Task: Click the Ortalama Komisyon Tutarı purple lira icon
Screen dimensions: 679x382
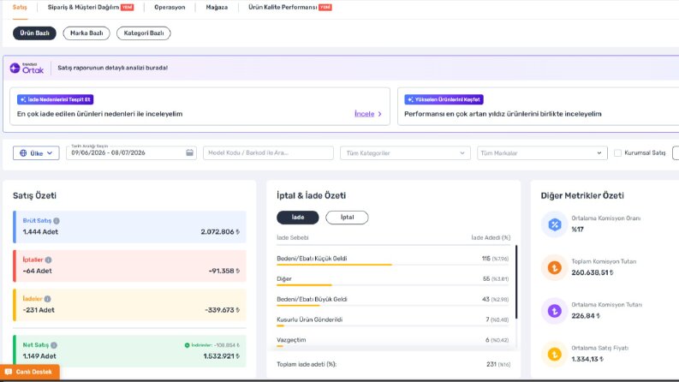Action: click(x=555, y=311)
